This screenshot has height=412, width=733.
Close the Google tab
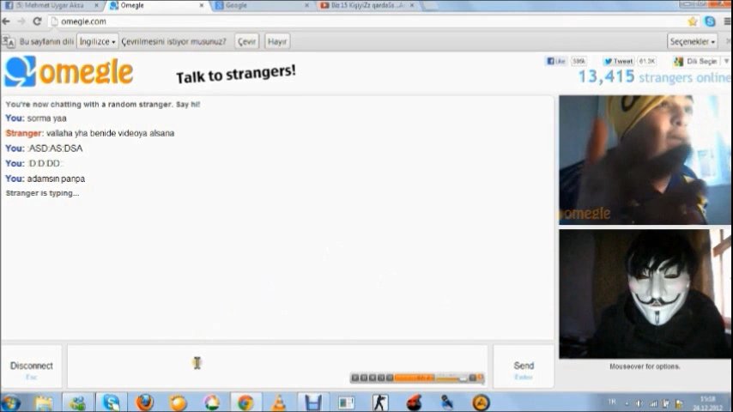[x=306, y=6]
